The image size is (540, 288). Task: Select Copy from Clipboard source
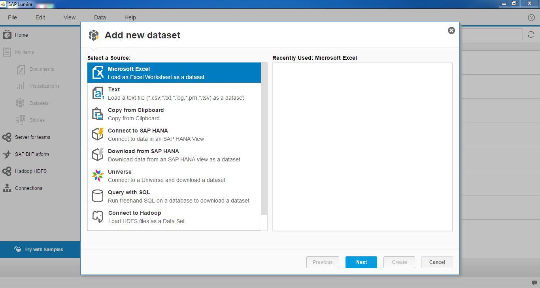click(x=174, y=114)
